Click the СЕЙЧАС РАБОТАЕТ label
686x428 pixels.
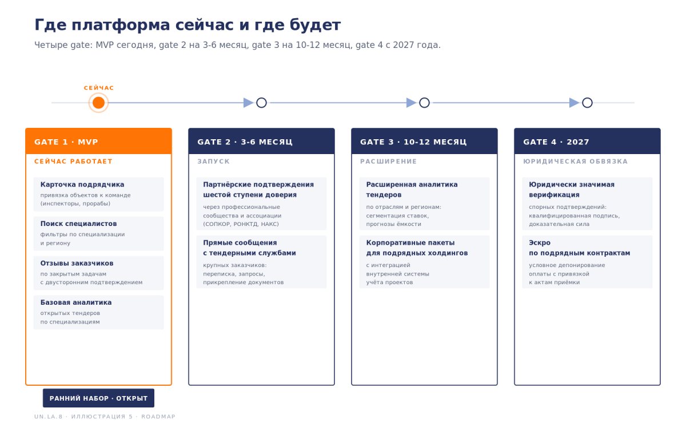73,161
